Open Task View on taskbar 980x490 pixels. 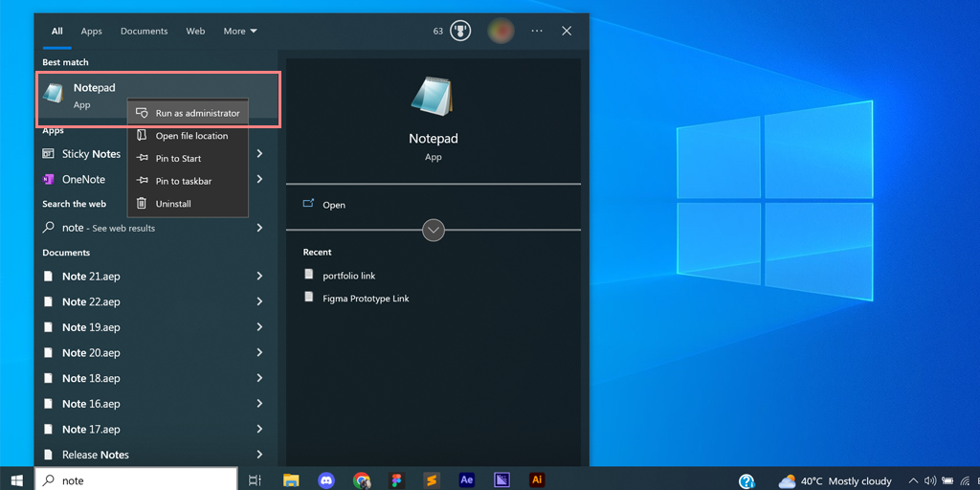(x=255, y=480)
